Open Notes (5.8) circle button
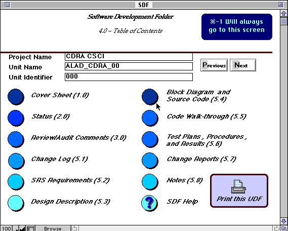 point(150,182)
